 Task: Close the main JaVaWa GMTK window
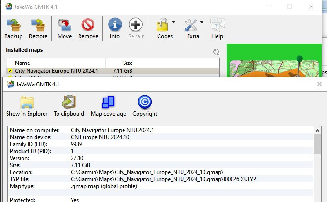coord(311,7)
